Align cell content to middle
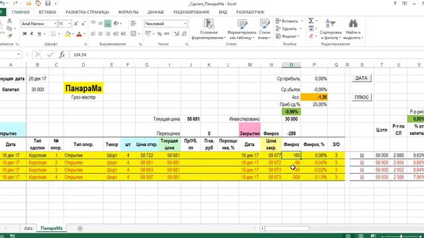Image resolution: width=424 pixels, height=238 pixels. click(x=100, y=24)
